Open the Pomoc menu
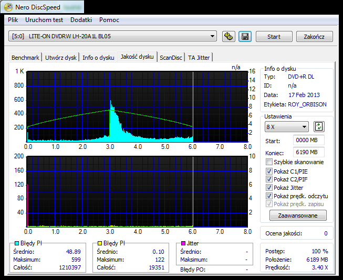Screen dimensions: 343x280 (109, 20)
